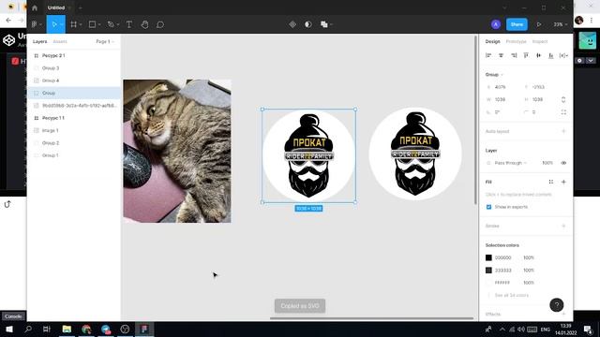Go to Figma home icon
The image size is (600, 337).
click(35, 7)
